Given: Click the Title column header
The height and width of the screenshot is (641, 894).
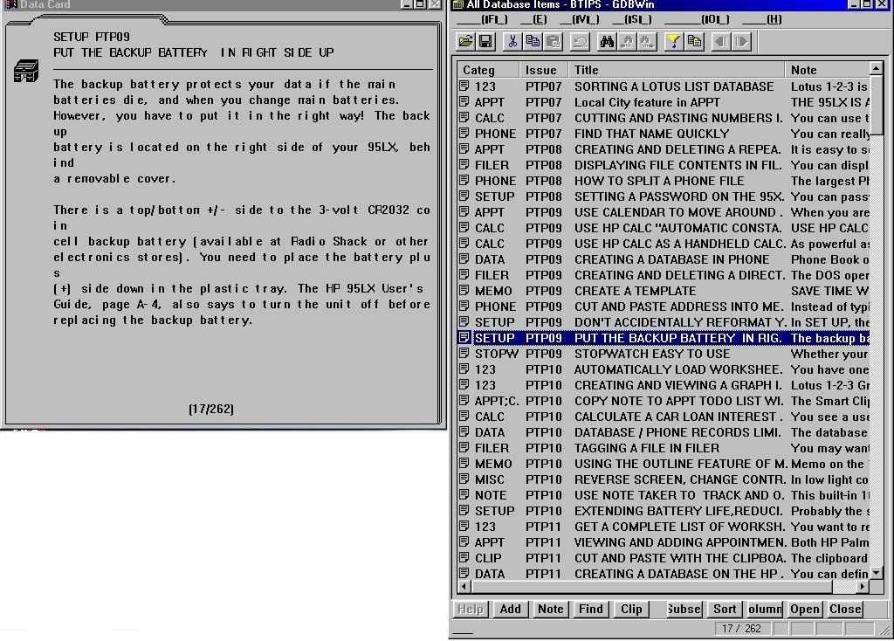Looking at the screenshot, I should (x=677, y=70).
